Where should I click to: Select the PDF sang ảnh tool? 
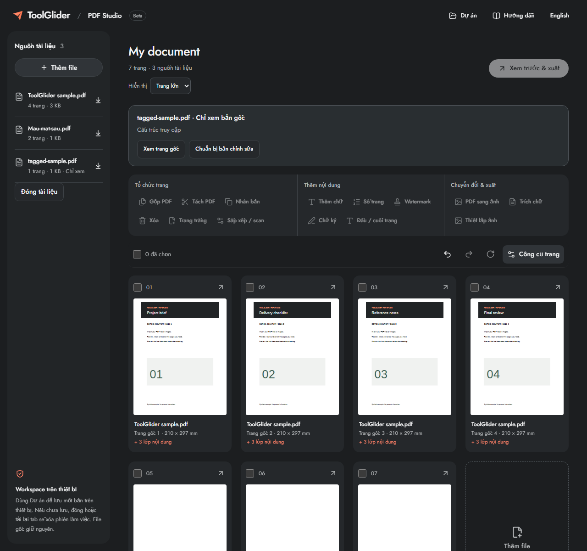[x=477, y=202]
